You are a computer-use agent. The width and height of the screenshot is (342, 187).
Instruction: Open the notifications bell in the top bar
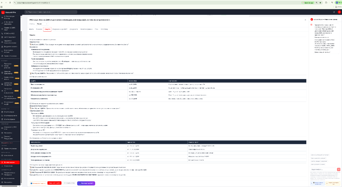tap(334, 12)
